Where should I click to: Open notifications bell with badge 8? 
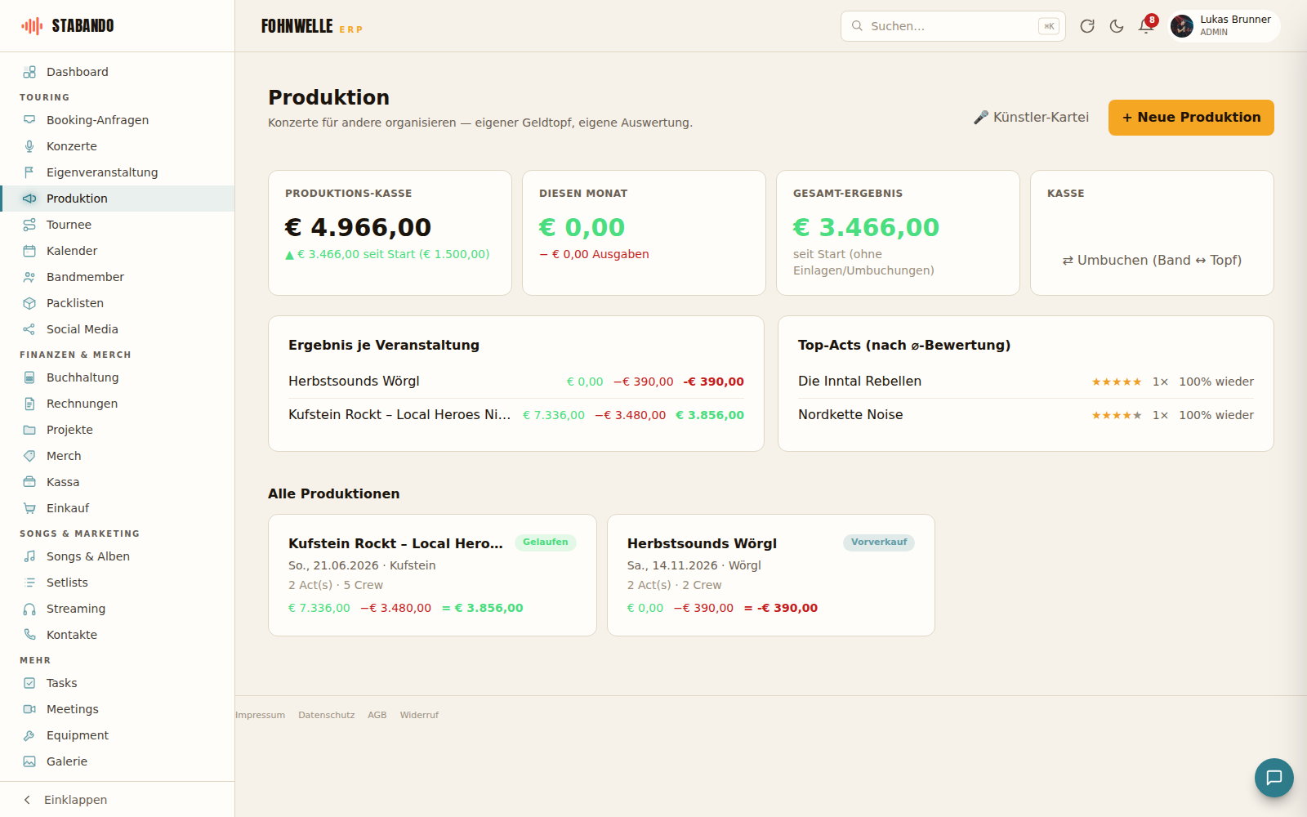[x=1146, y=25]
